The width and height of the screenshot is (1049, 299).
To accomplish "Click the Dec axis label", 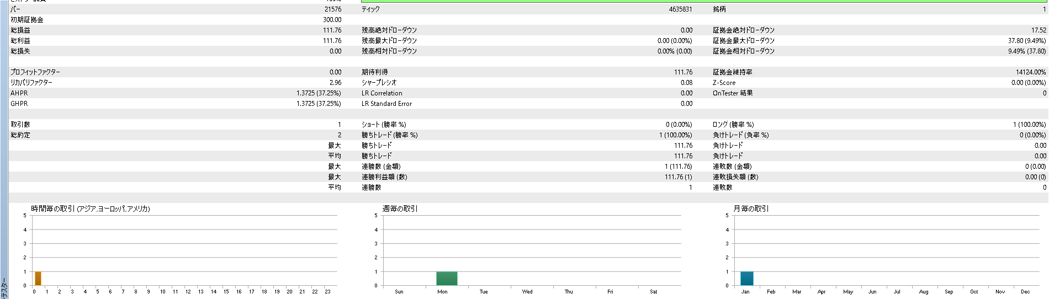I will coord(1025,292).
